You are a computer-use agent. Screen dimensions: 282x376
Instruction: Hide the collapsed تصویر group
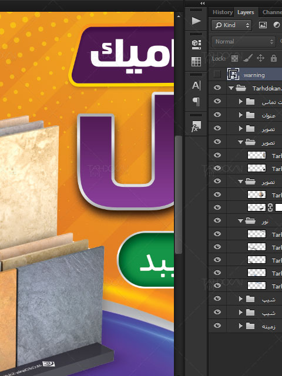click(x=217, y=128)
